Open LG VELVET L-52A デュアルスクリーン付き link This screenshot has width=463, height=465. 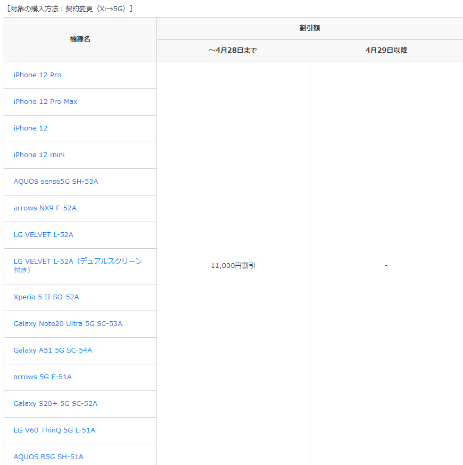pos(78,266)
